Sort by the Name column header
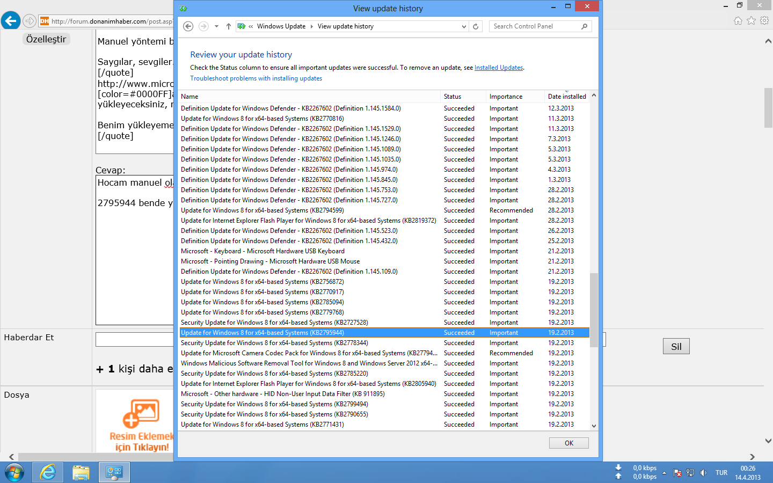 pyautogui.click(x=310, y=97)
